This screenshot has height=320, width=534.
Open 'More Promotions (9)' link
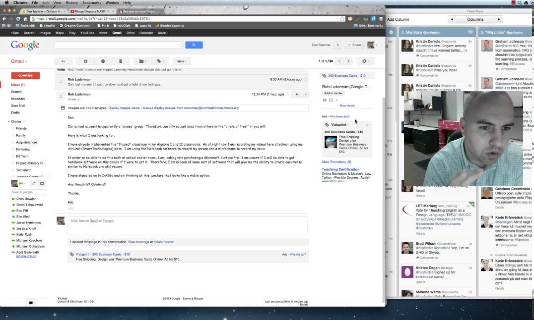[x=336, y=162]
